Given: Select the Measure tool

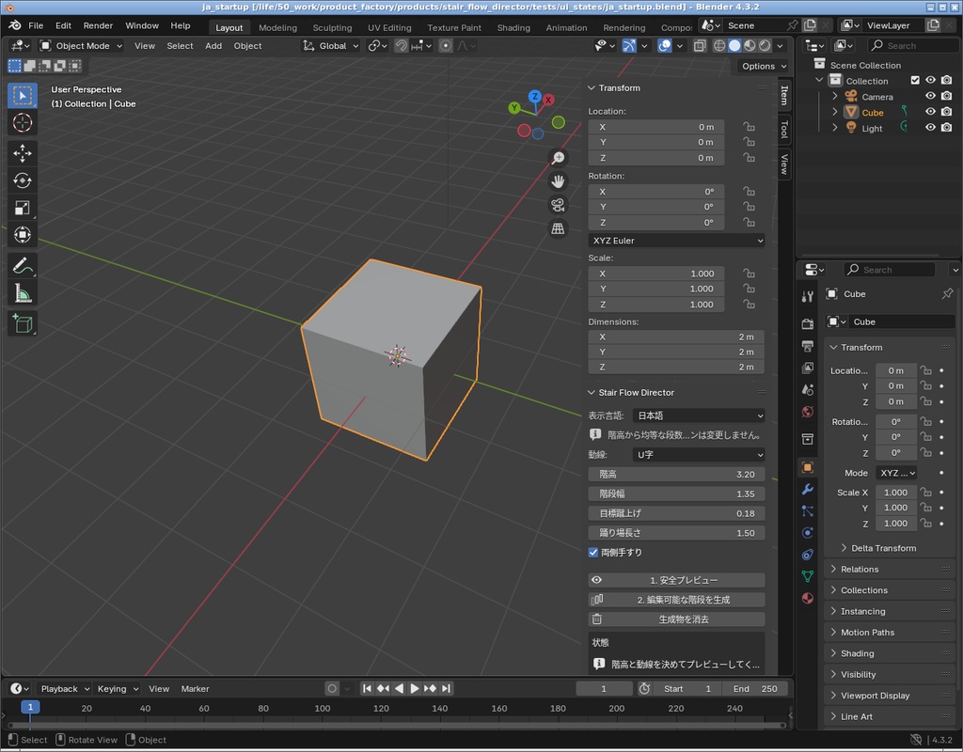Looking at the screenshot, I should coord(23,293).
